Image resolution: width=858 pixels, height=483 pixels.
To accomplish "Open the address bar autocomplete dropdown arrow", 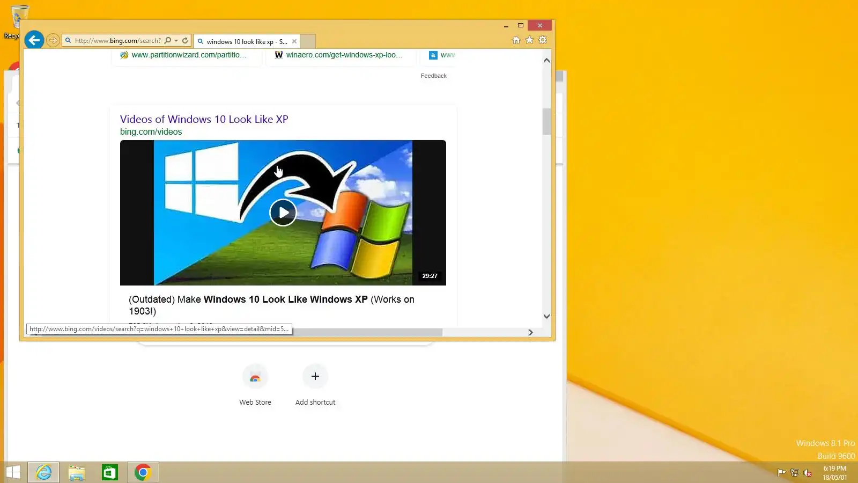I will point(176,40).
